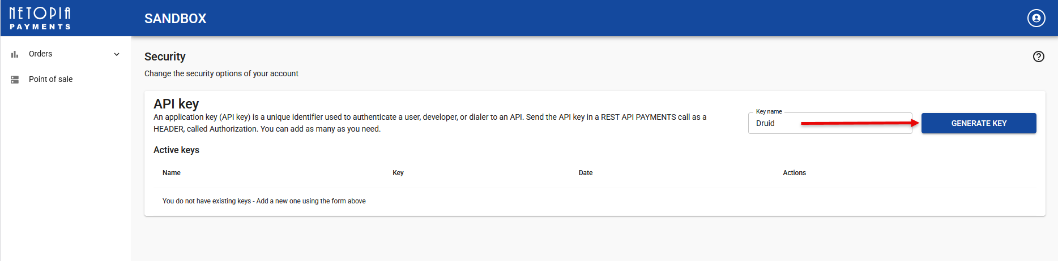Click the Date column header

pyautogui.click(x=585, y=173)
